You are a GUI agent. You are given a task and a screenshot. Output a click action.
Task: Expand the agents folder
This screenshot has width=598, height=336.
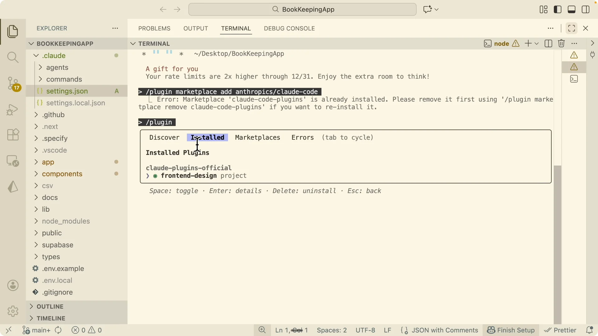tap(57, 68)
